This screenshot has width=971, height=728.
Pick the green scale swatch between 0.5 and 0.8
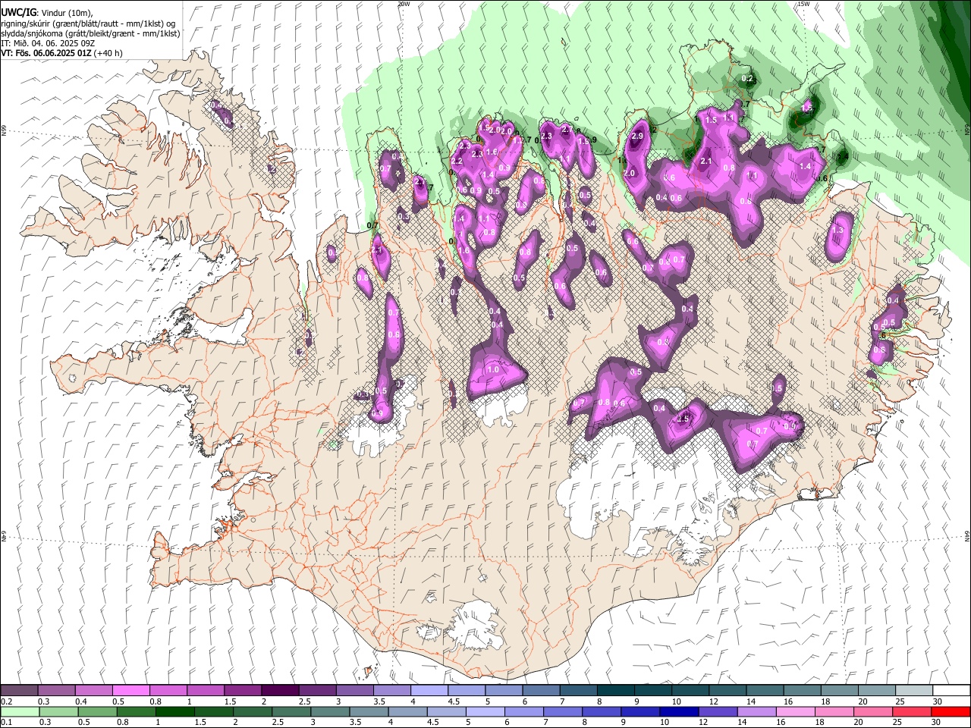(97, 711)
